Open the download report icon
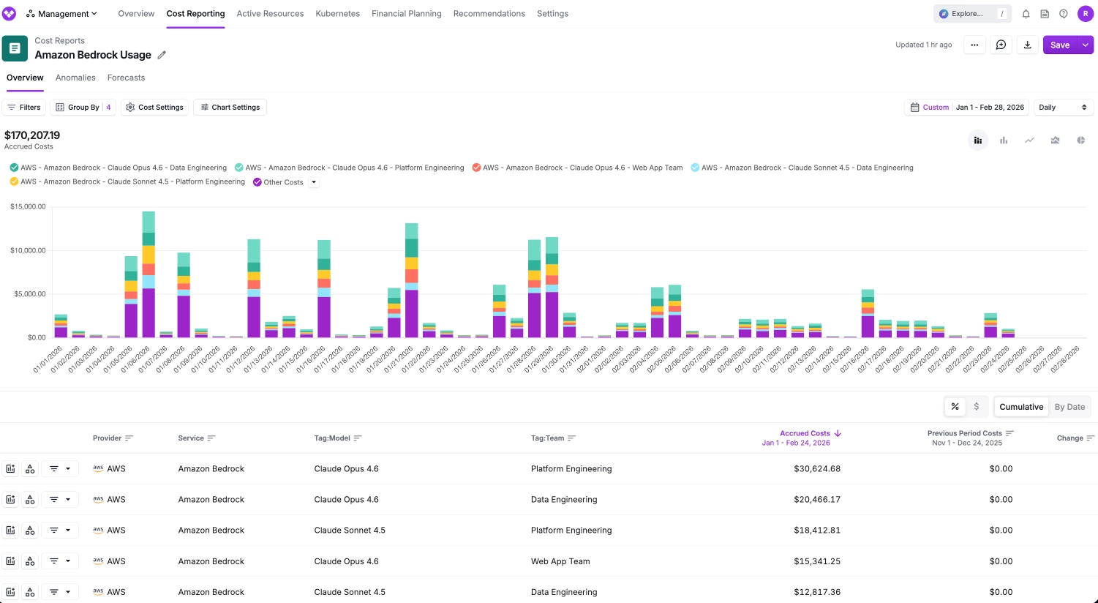 1027,45
